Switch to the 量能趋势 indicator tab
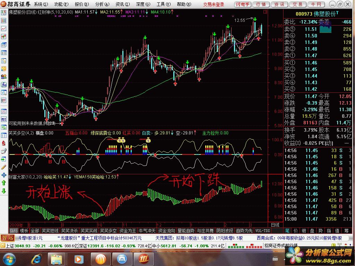 tap(186, 231)
